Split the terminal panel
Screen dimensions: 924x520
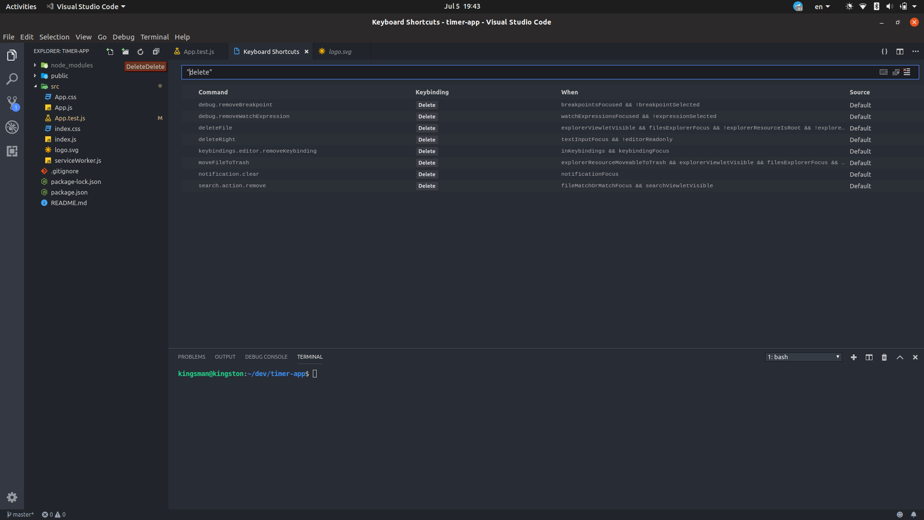(x=869, y=357)
